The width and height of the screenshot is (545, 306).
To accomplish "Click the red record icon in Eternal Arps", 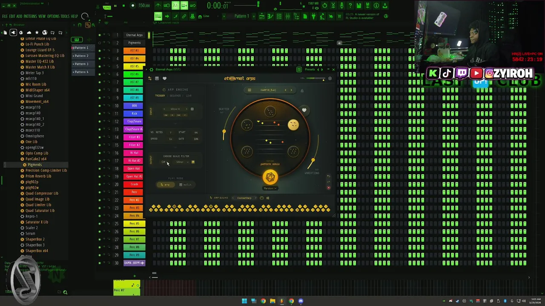I will [x=329, y=187].
